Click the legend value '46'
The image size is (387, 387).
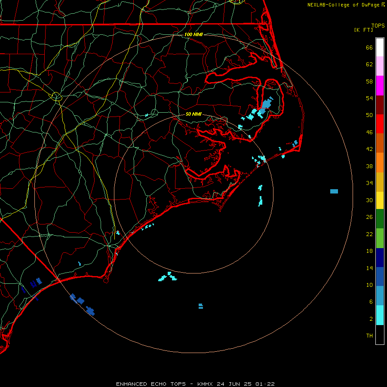pyautogui.click(x=369, y=132)
